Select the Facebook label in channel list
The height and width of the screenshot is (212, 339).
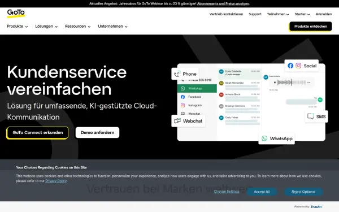tap(194, 97)
